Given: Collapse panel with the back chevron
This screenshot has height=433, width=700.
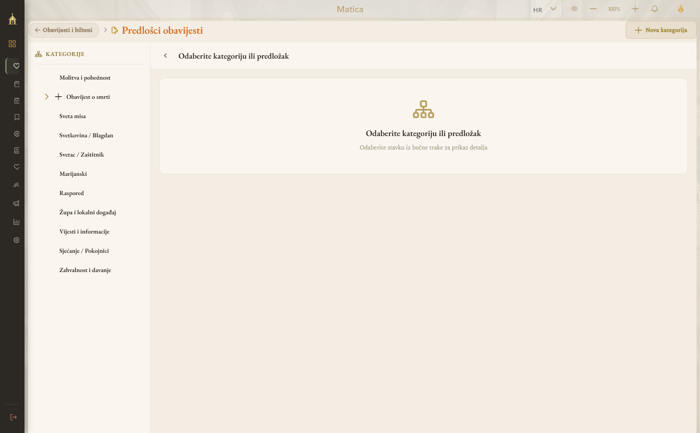Looking at the screenshot, I should coord(165,56).
